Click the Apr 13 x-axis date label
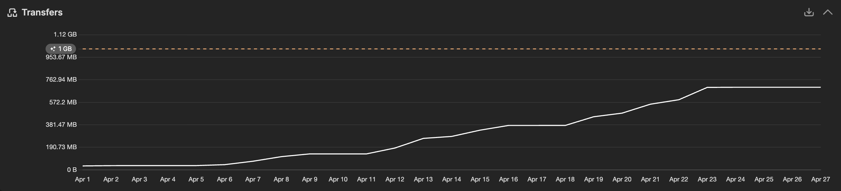This screenshot has height=191, width=841. 423,179
